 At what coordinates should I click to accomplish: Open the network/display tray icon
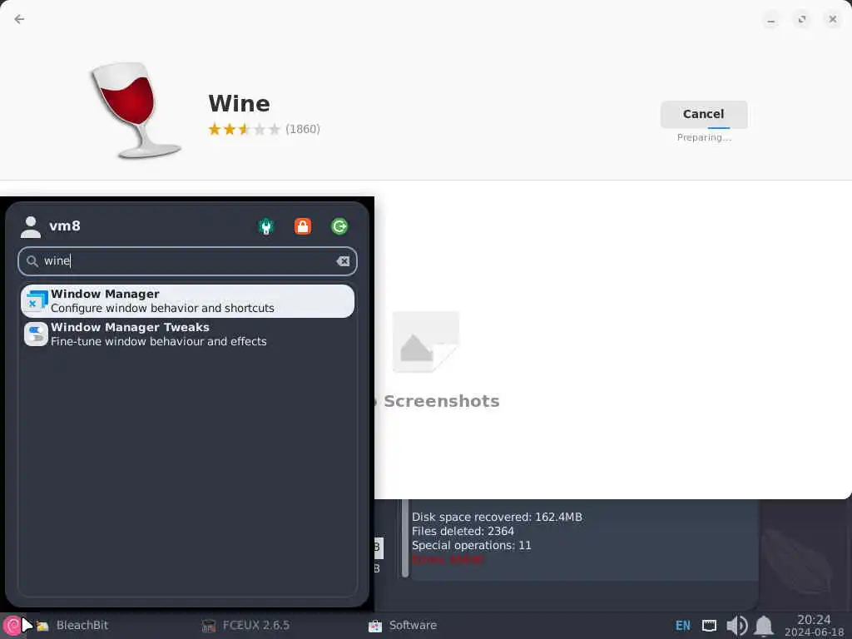[x=709, y=626]
